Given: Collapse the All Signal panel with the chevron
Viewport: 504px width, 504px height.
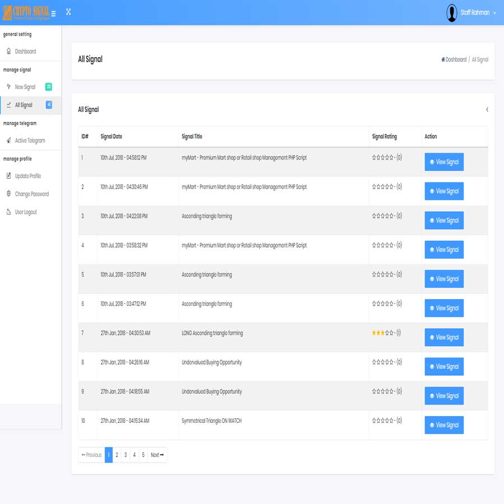Looking at the screenshot, I should pos(487,110).
